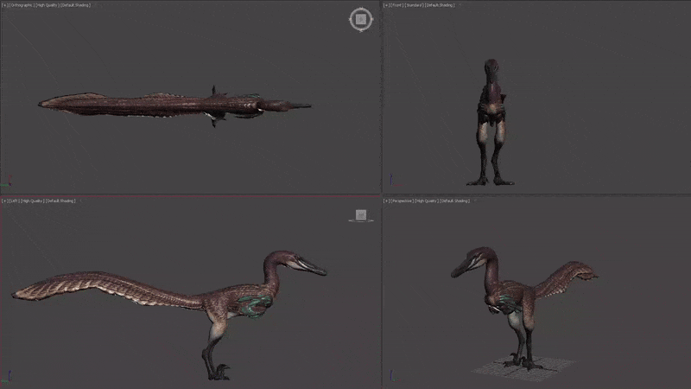Open the Perspective view label menu
The height and width of the screenshot is (389, 691).
[403, 201]
